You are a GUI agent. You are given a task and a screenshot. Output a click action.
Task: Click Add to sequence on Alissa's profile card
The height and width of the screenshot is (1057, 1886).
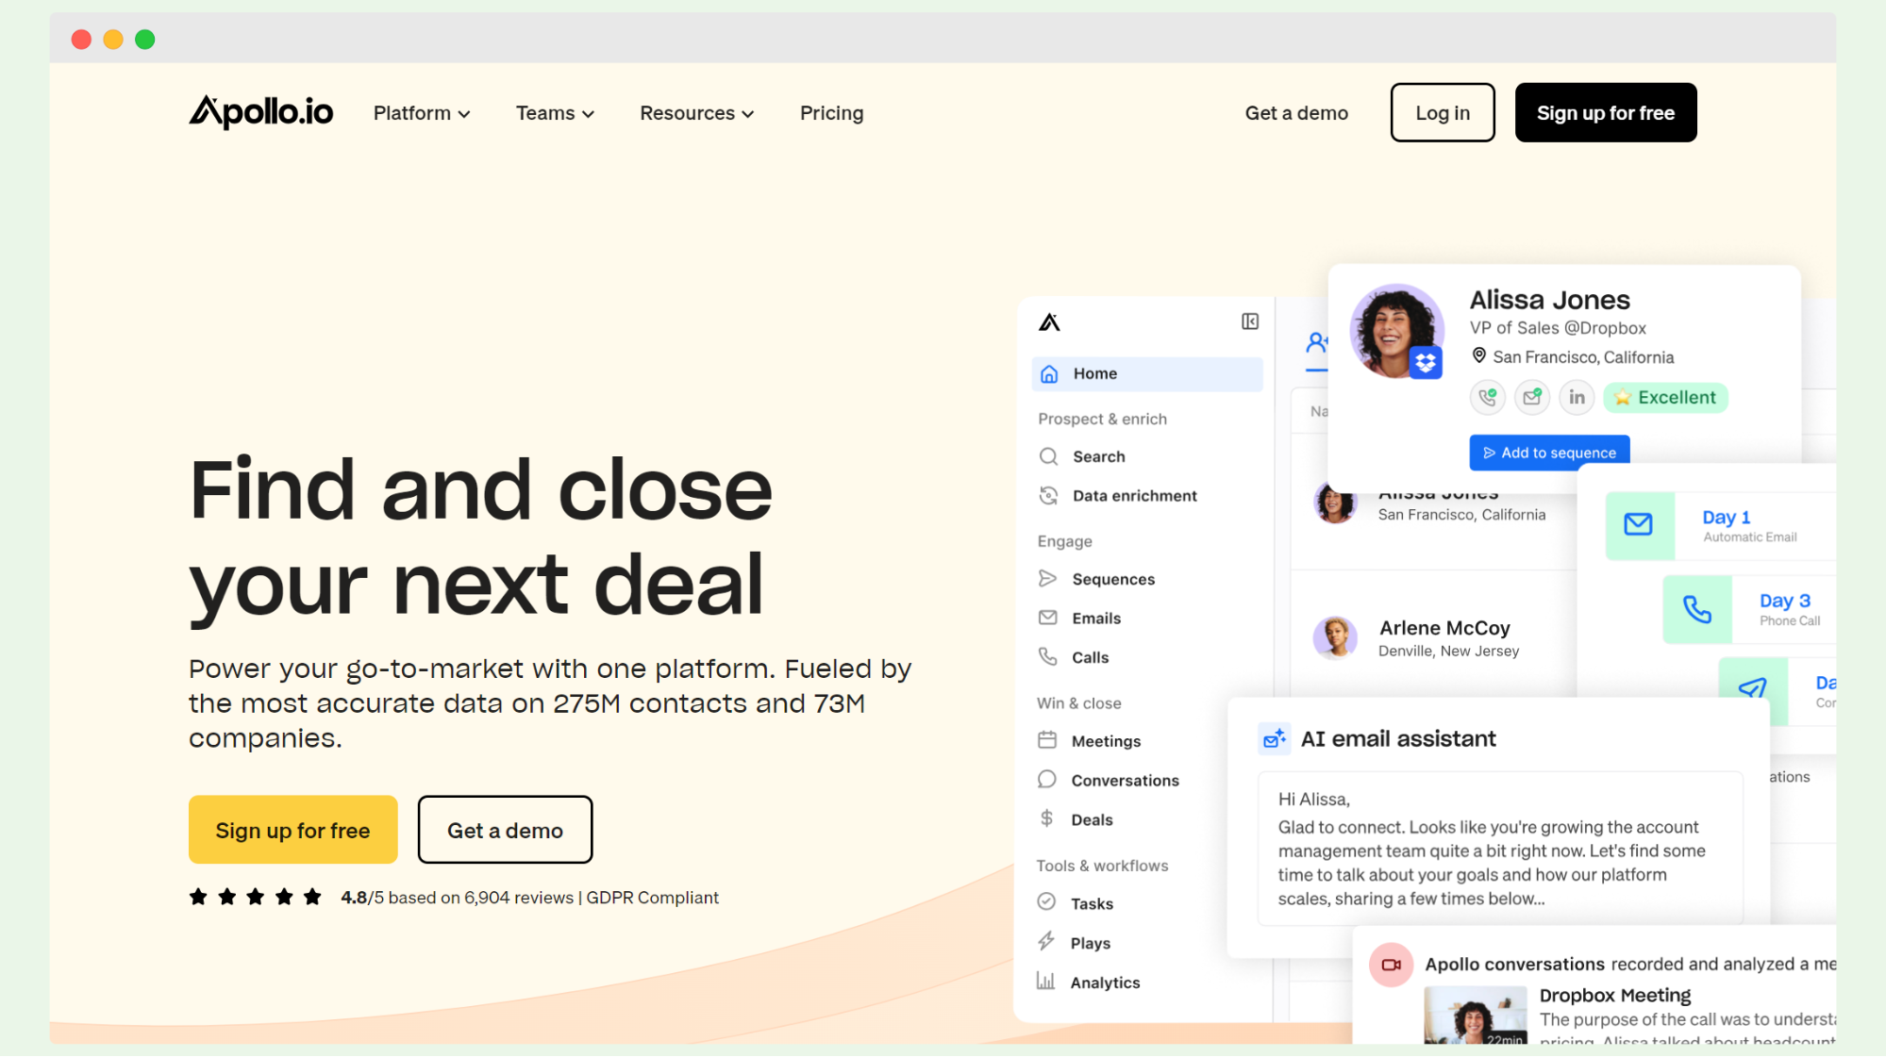[1548, 452]
